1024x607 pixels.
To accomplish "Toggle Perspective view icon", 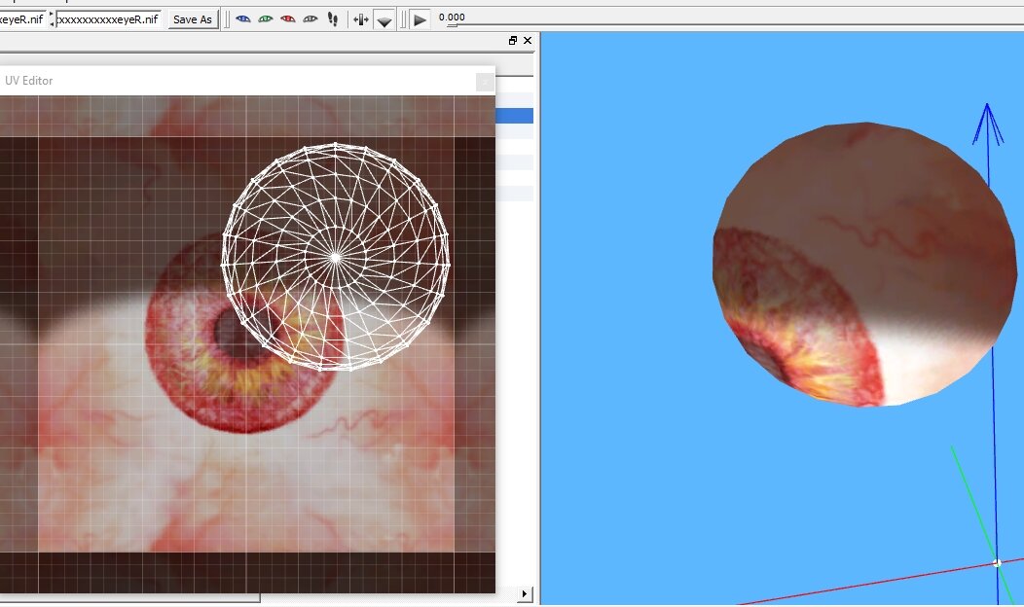I will (384, 20).
